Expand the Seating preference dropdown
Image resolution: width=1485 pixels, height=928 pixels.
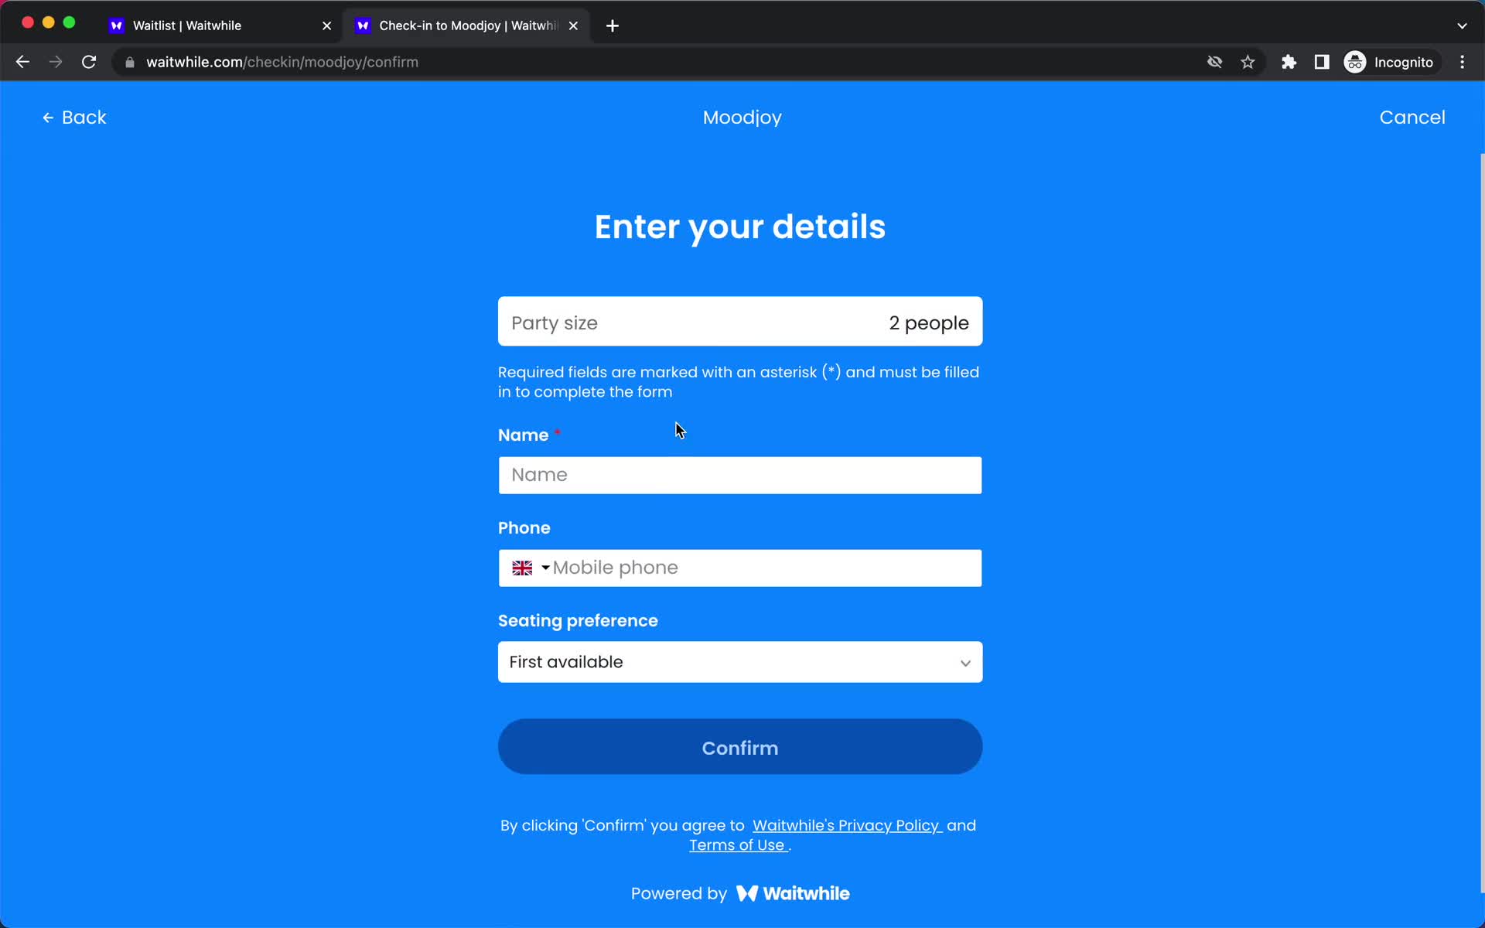pos(740,662)
